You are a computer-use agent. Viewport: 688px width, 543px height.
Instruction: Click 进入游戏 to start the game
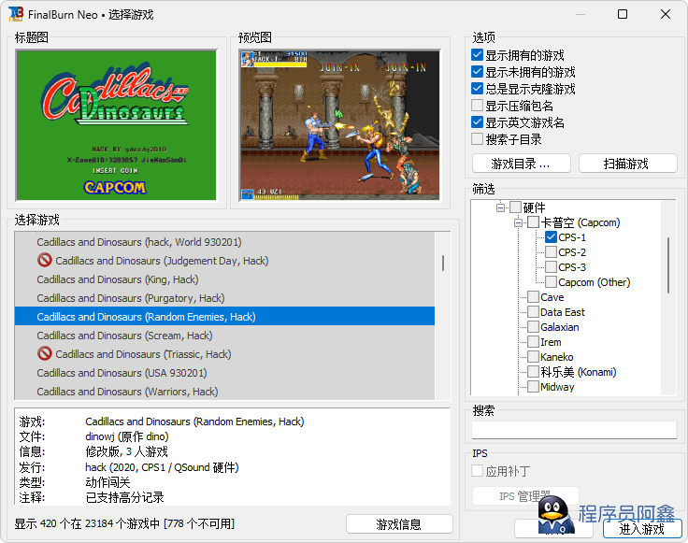642,529
